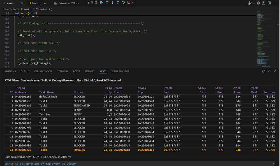Refresh the XRTOS view
Screen dimensions: 280x166
click(263, 71)
